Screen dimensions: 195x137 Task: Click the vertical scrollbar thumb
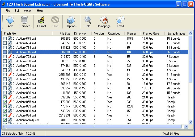point(190,59)
